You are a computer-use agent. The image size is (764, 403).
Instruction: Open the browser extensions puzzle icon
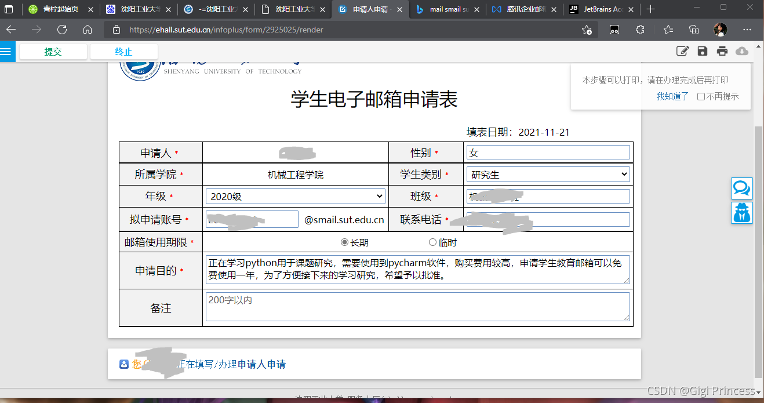click(640, 30)
